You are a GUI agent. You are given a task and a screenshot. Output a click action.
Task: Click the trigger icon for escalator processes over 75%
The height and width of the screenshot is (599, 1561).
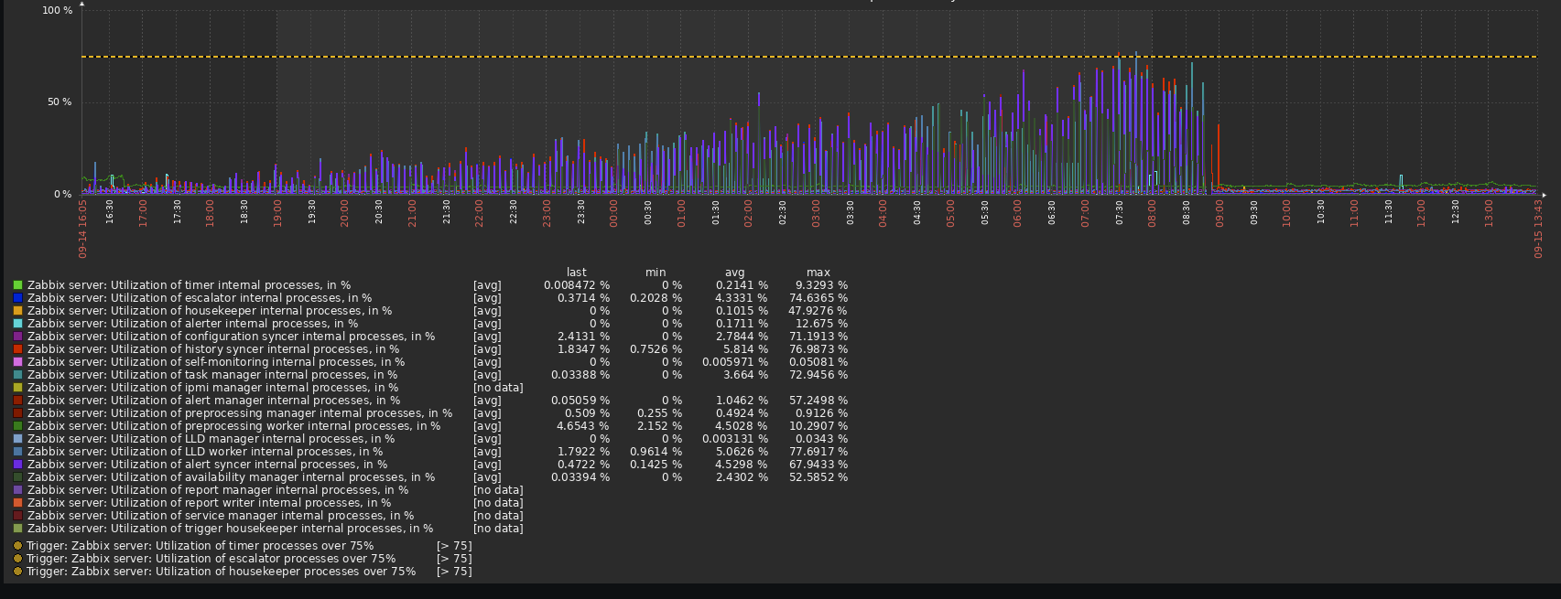click(18, 559)
